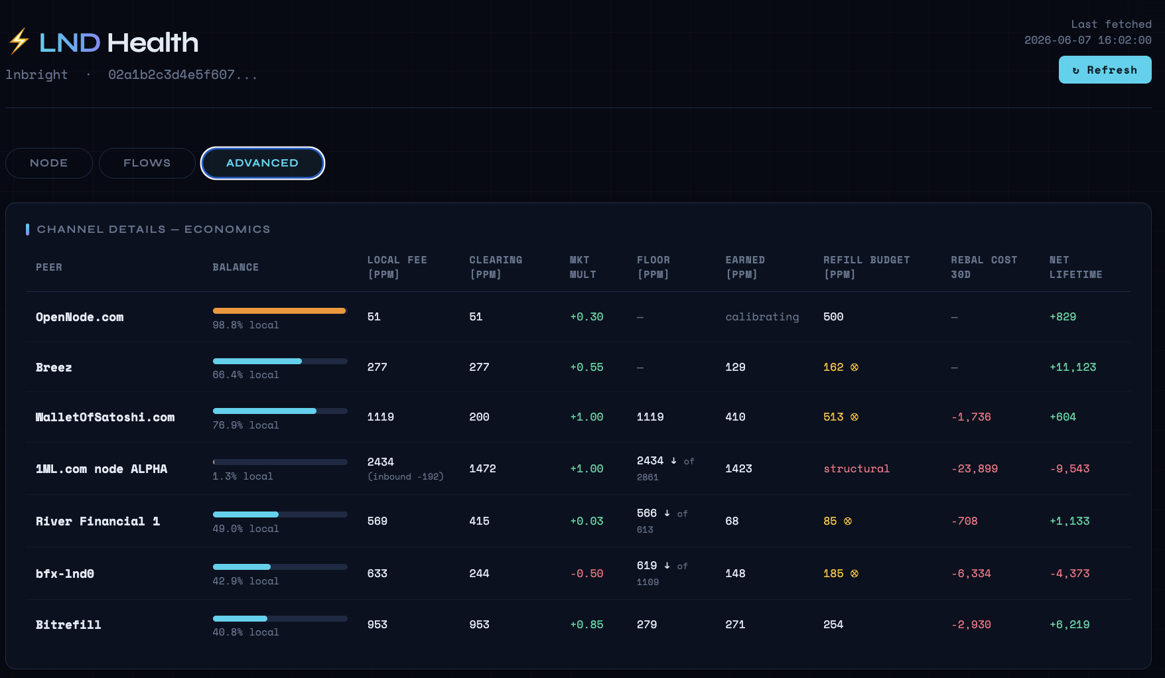Image resolution: width=1165 pixels, height=678 pixels.
Task: Click River Financial 1 balance bar
Action: click(280, 514)
